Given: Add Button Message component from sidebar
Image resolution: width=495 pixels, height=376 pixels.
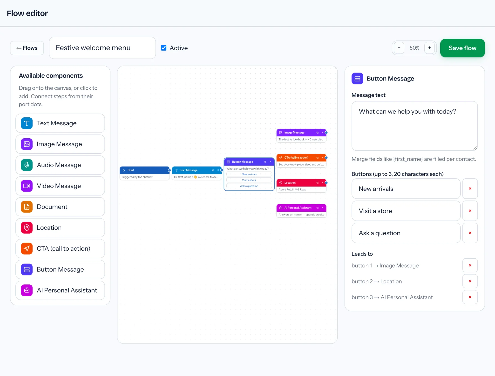Looking at the screenshot, I should 60,269.
